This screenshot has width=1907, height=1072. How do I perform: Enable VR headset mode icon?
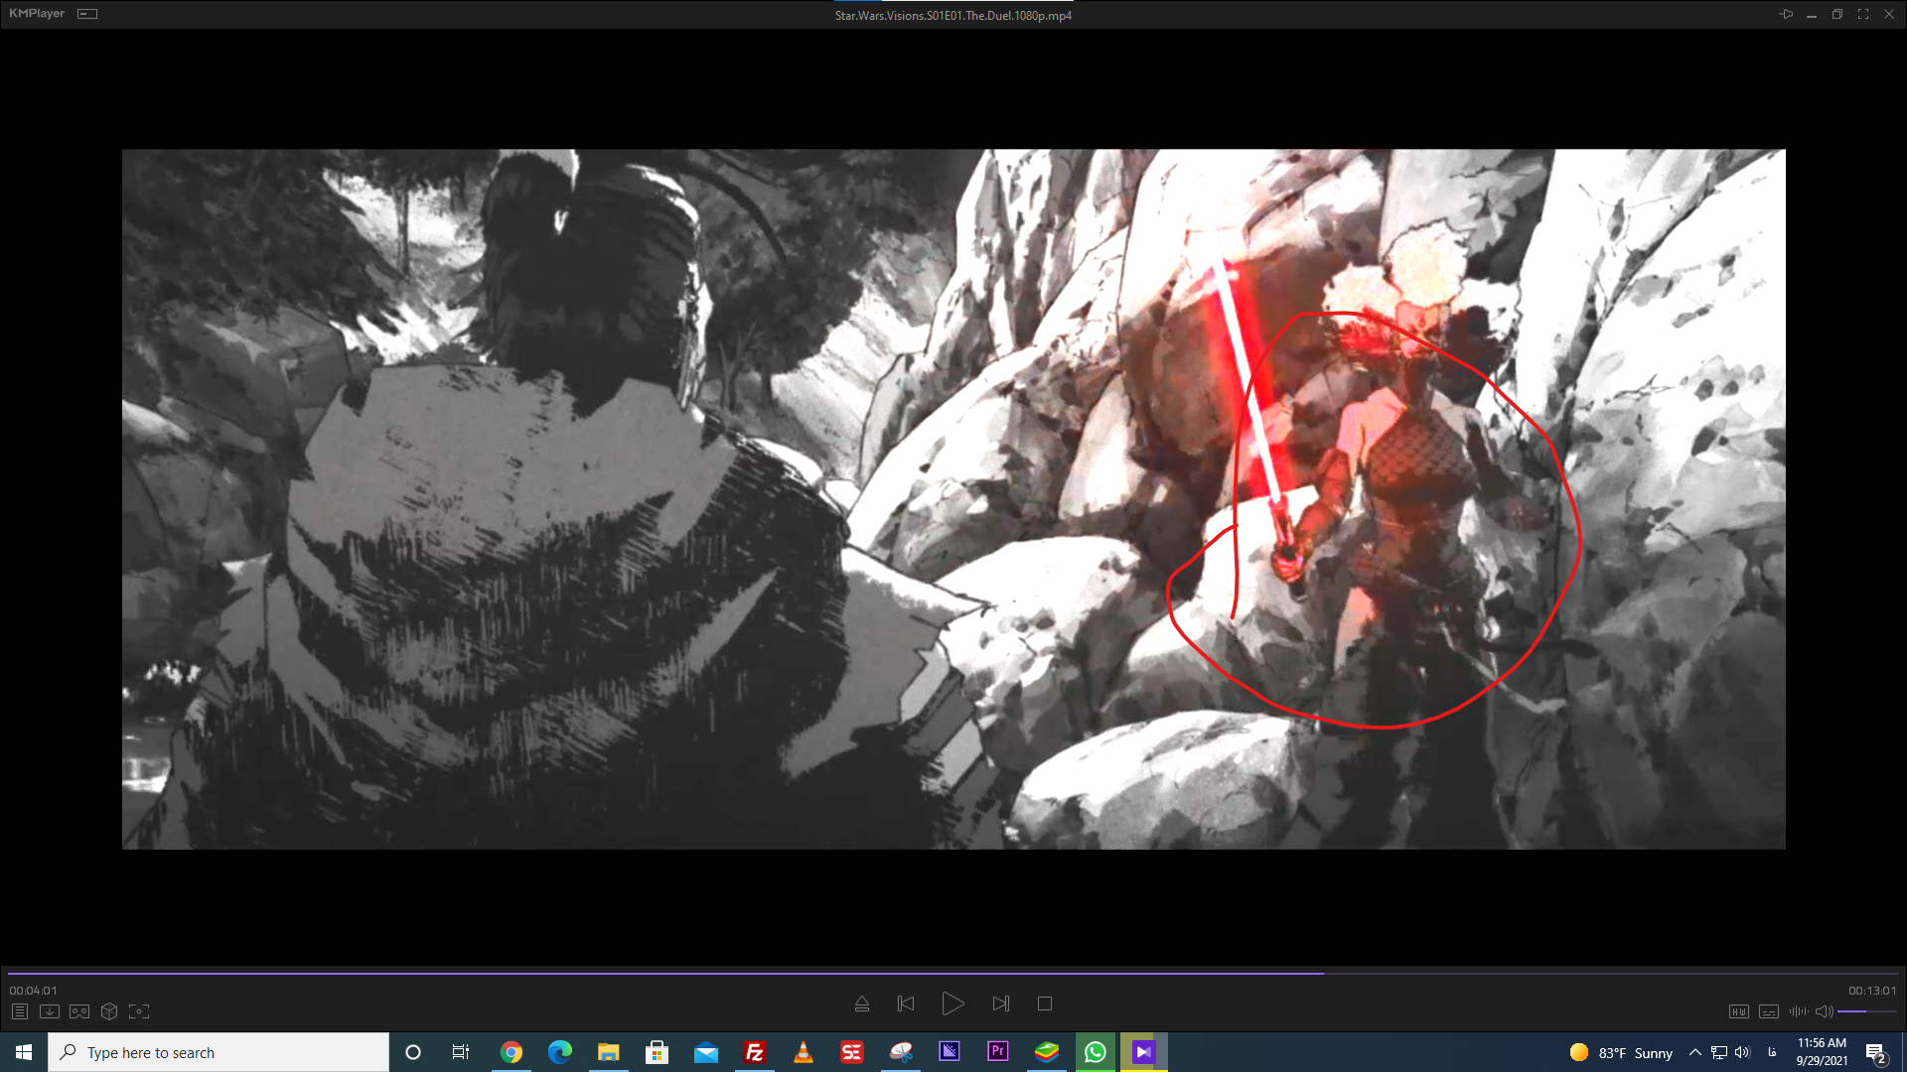coord(79,1011)
